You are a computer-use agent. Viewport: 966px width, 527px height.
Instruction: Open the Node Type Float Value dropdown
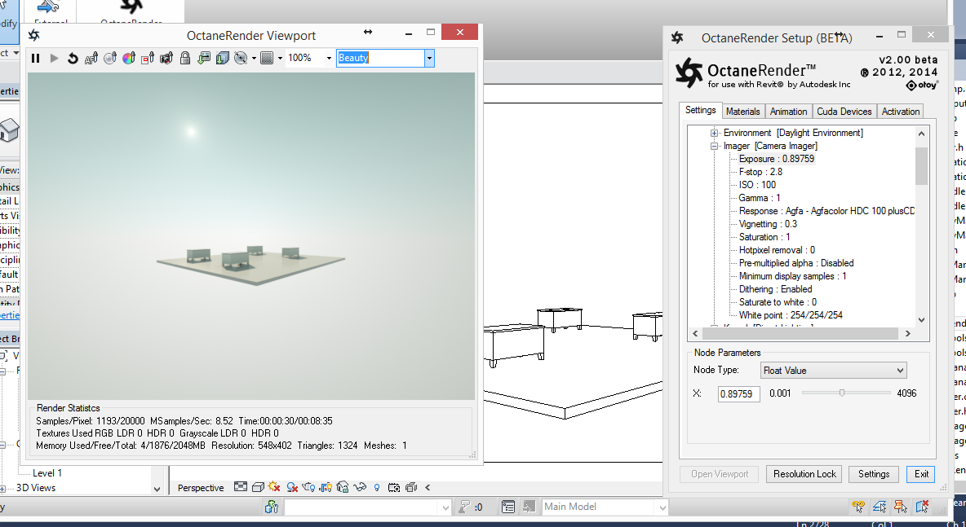833,370
